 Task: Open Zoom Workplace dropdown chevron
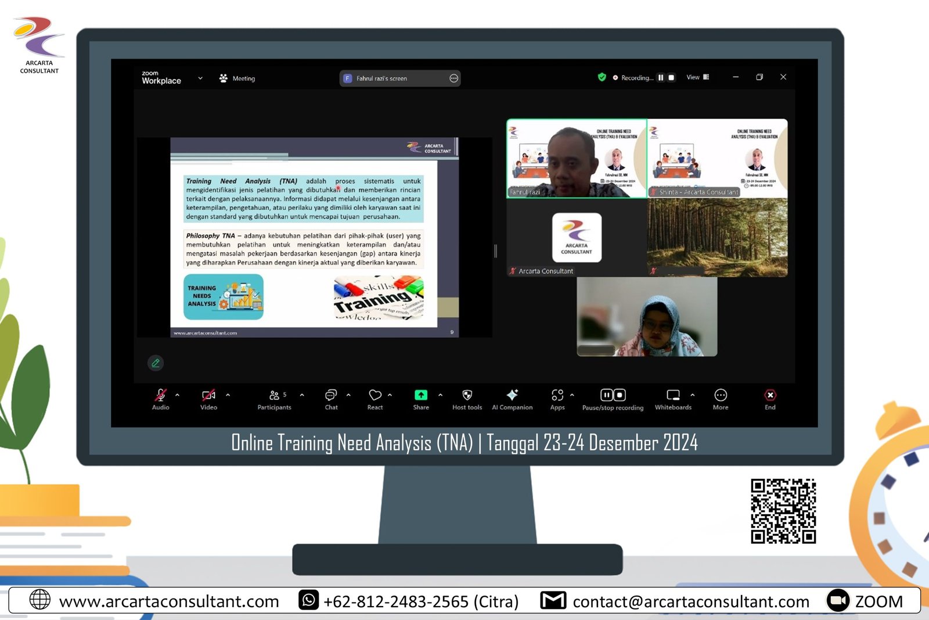click(x=200, y=78)
